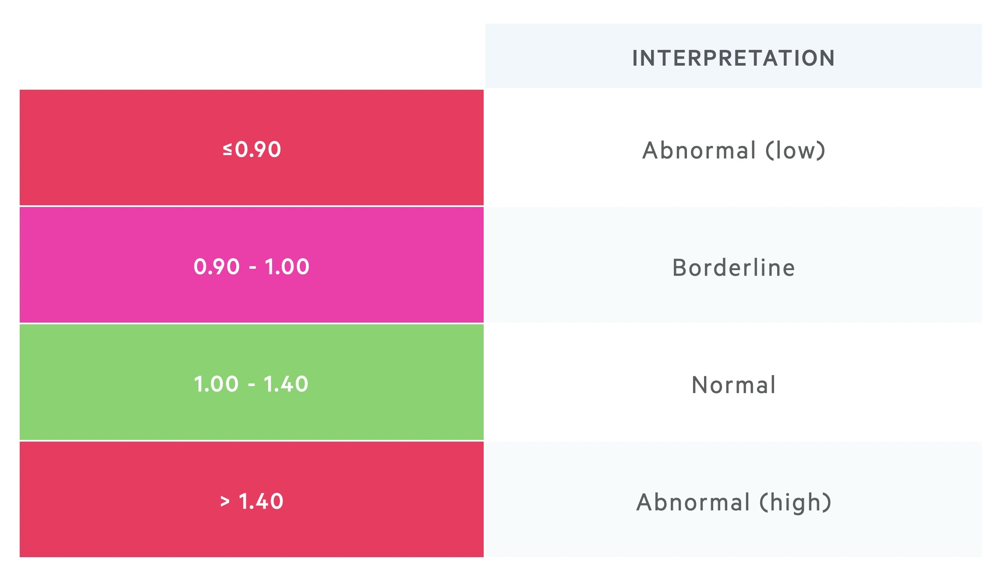Click the 1.00 upper bound in pink row
Viewport: 1005px width, 583px height.
pos(287,267)
